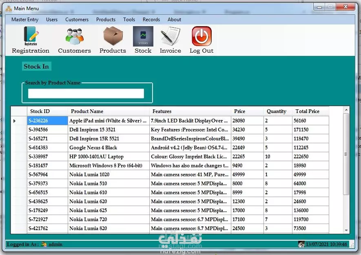Select stock ID cell S-438625

tap(47, 202)
